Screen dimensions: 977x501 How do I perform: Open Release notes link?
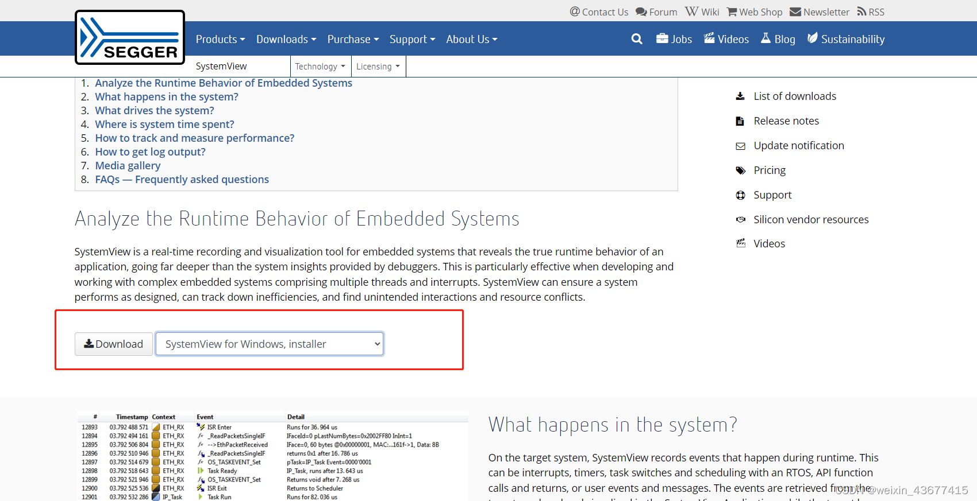(x=786, y=121)
